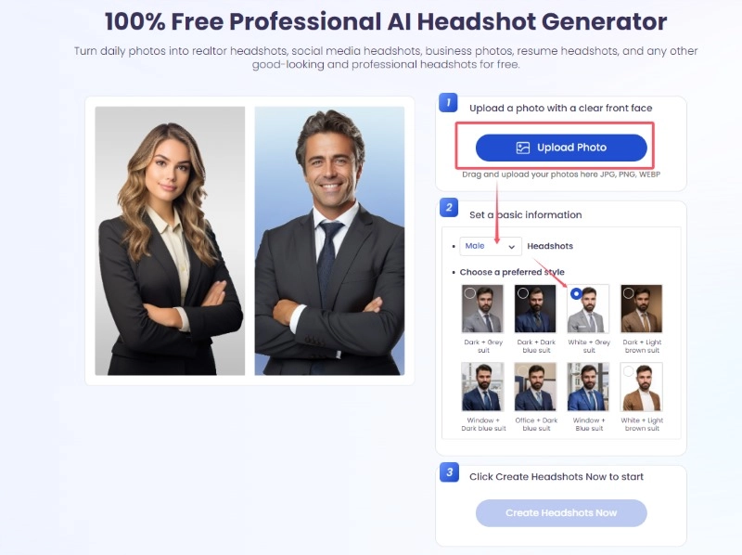This screenshot has height=555, width=742.
Task: Pick the Window + Blue suit thumbnail
Action: [588, 387]
